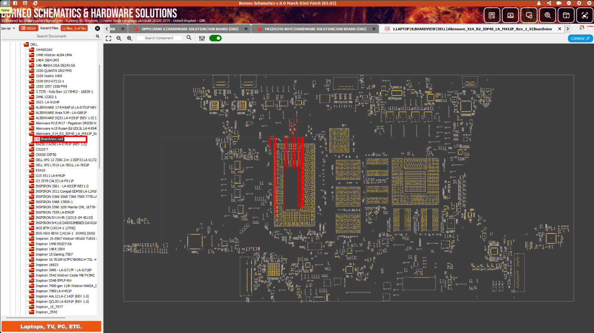594x333 pixels.
Task: Clear recent files with black X icon
Action: pos(97,28)
